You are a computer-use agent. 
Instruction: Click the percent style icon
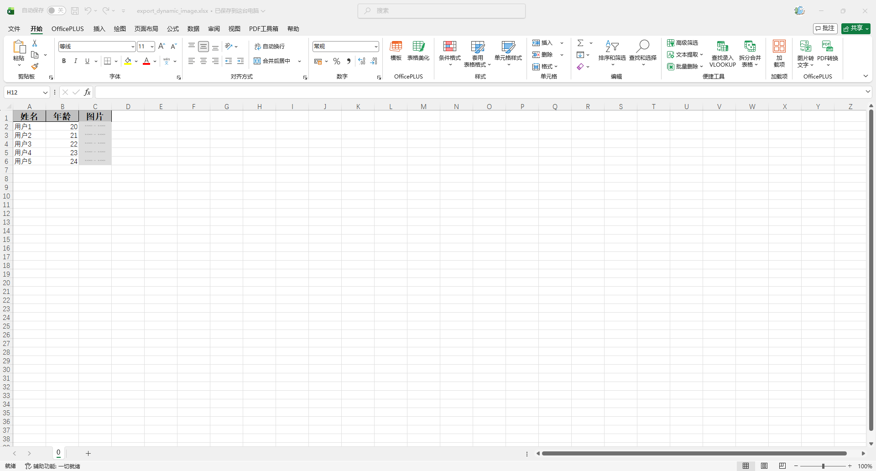(337, 61)
